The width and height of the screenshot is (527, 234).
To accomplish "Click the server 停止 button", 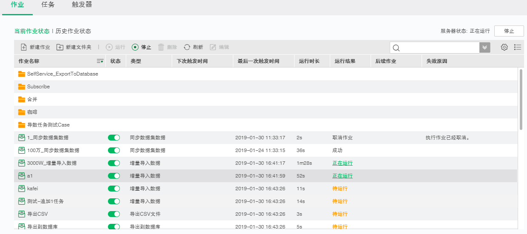I will (509, 31).
